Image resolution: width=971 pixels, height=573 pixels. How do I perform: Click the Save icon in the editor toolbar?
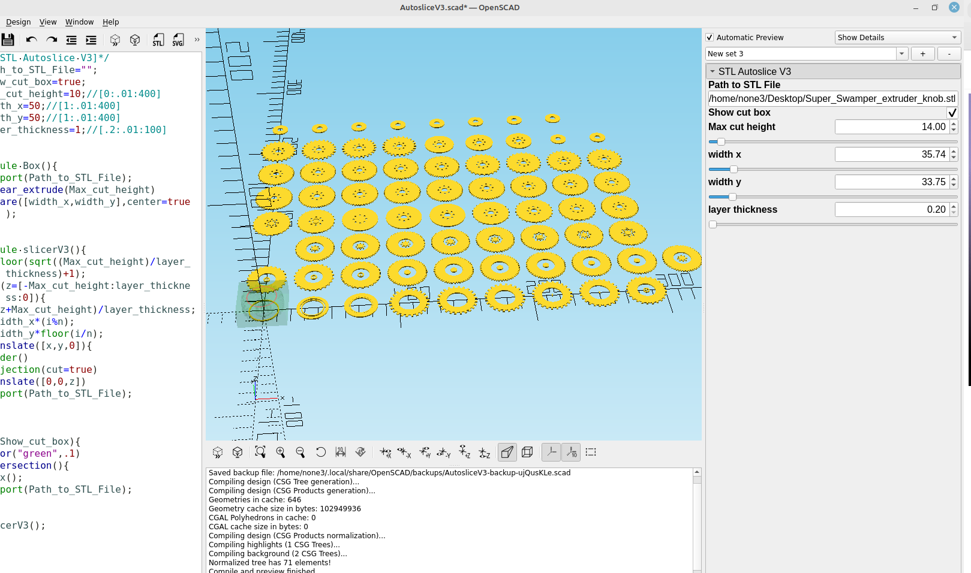point(8,40)
